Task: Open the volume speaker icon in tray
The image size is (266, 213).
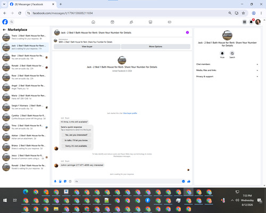Action: (237, 200)
